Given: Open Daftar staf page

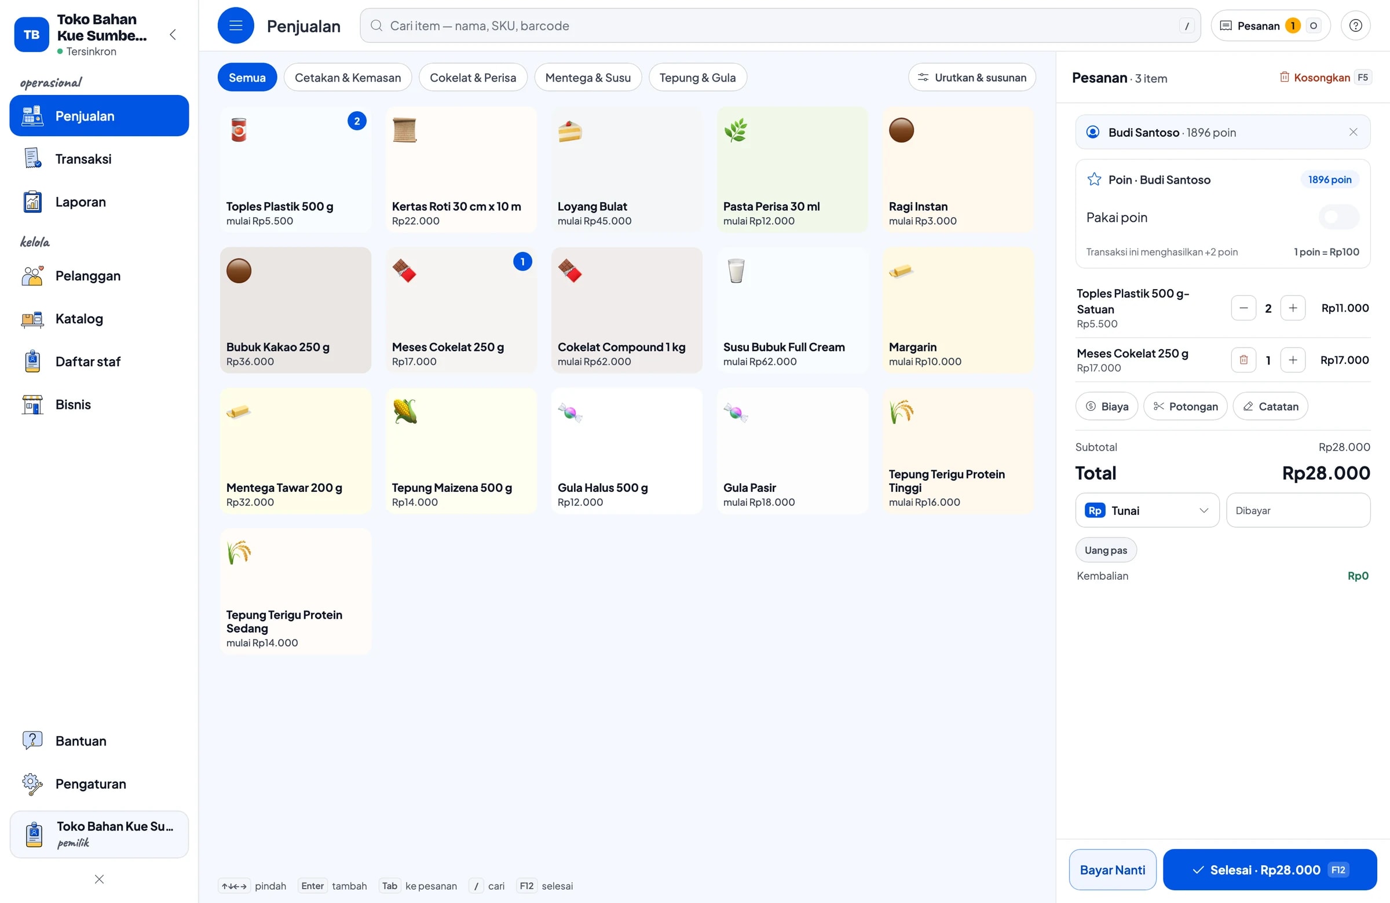Looking at the screenshot, I should click(x=99, y=361).
